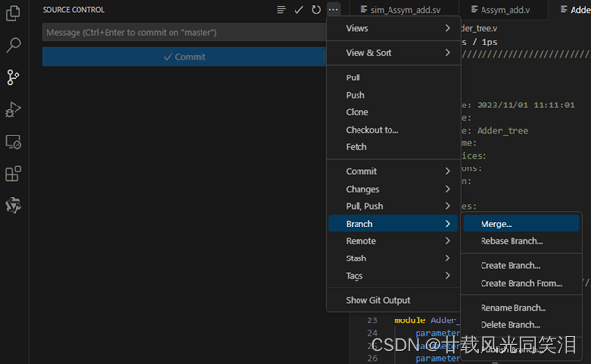The width and height of the screenshot is (591, 364).
Task: Select Rename Branch... option
Action: 521,308
